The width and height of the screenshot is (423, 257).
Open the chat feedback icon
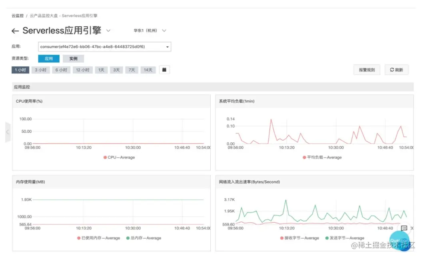point(404,228)
